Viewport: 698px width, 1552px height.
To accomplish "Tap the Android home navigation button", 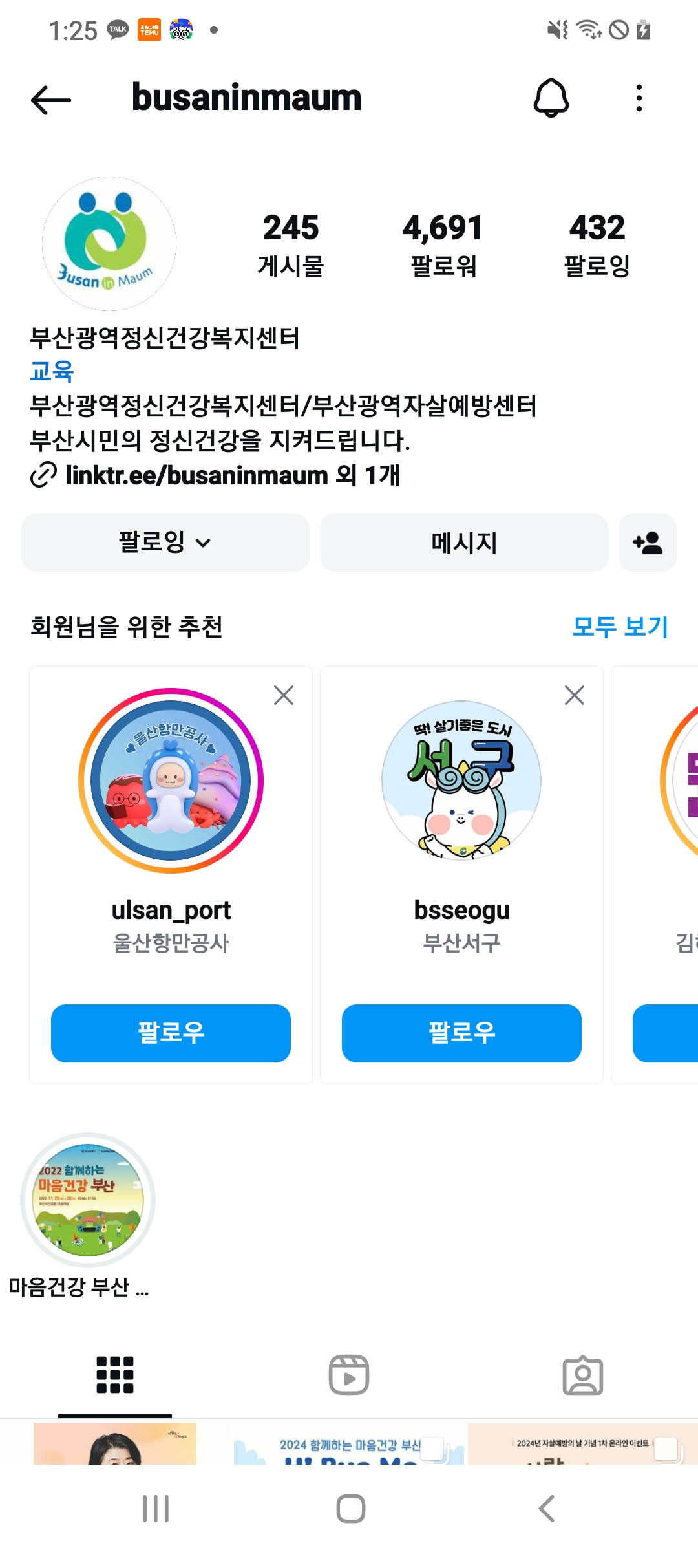I will point(350,1509).
